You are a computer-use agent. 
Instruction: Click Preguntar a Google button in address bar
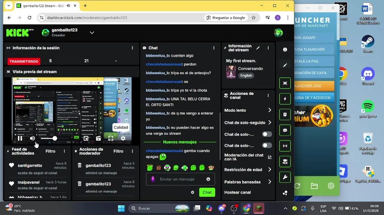coord(226,18)
